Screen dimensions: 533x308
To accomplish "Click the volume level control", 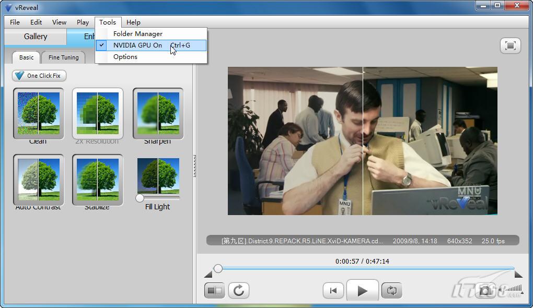I will tap(510, 290).
